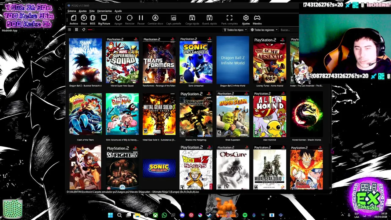Select Dragon Ball Z Budokai Tenkaichi 4 cover
This screenshot has height=220, width=391.
(85, 60)
